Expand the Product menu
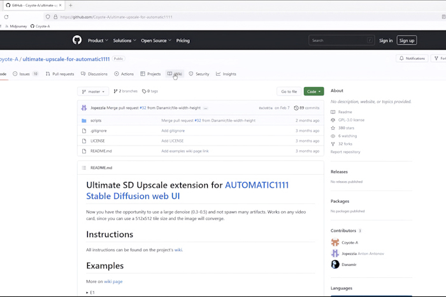This screenshot has width=446, height=297. (x=98, y=41)
